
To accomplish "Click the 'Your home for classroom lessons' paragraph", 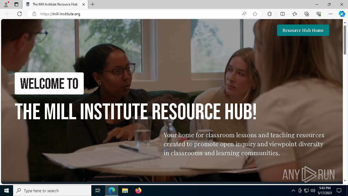I will pos(244,144).
